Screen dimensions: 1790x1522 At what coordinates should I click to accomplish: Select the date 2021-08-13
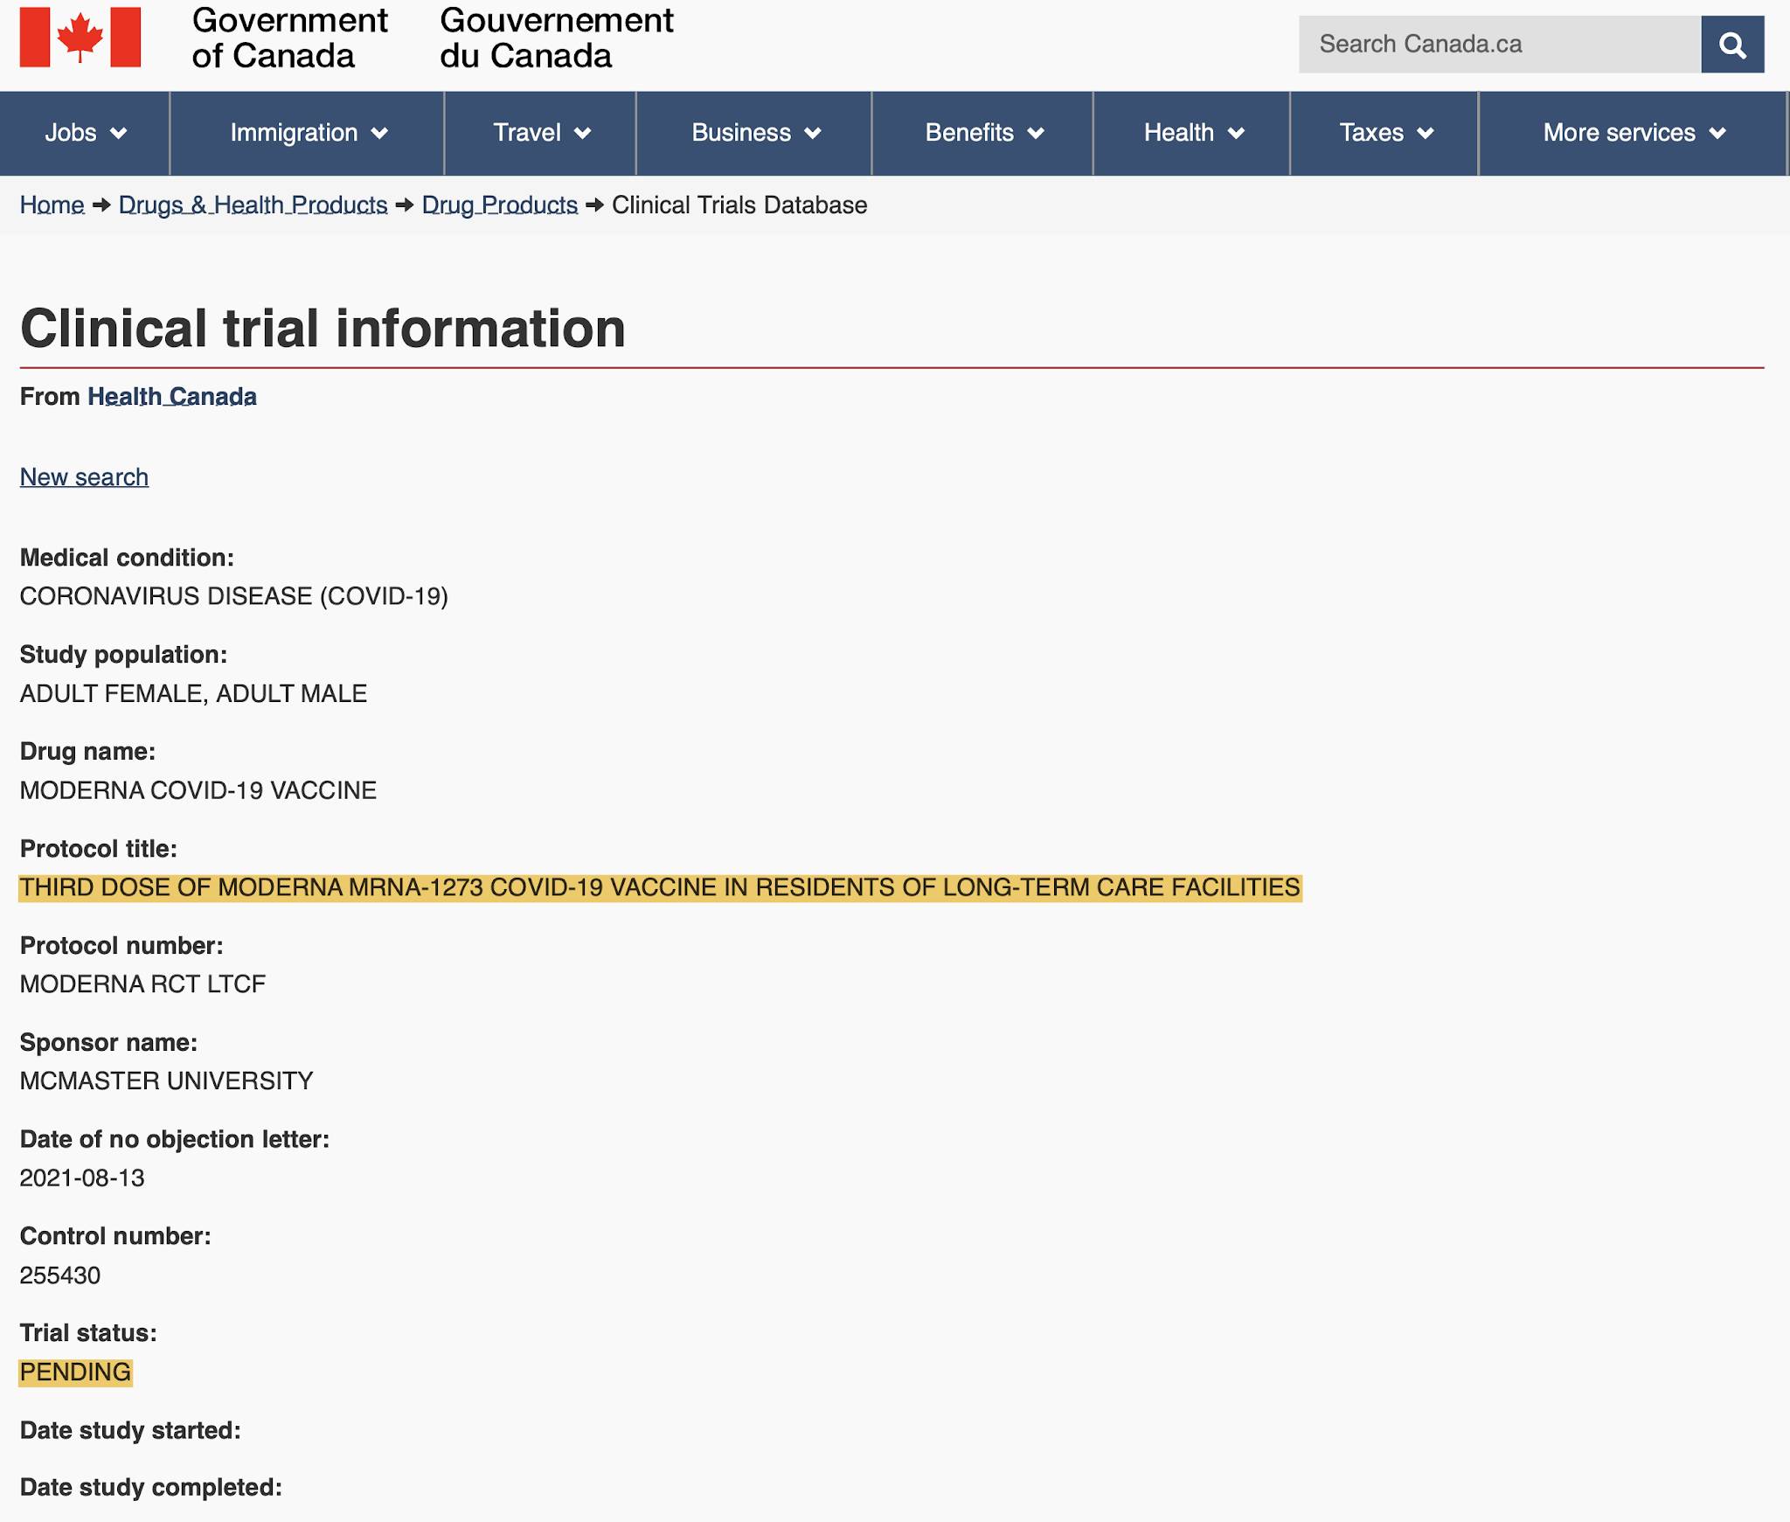coord(82,1178)
